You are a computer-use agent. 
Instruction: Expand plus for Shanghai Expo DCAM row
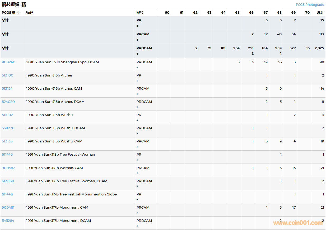pyautogui.click(x=137, y=68)
